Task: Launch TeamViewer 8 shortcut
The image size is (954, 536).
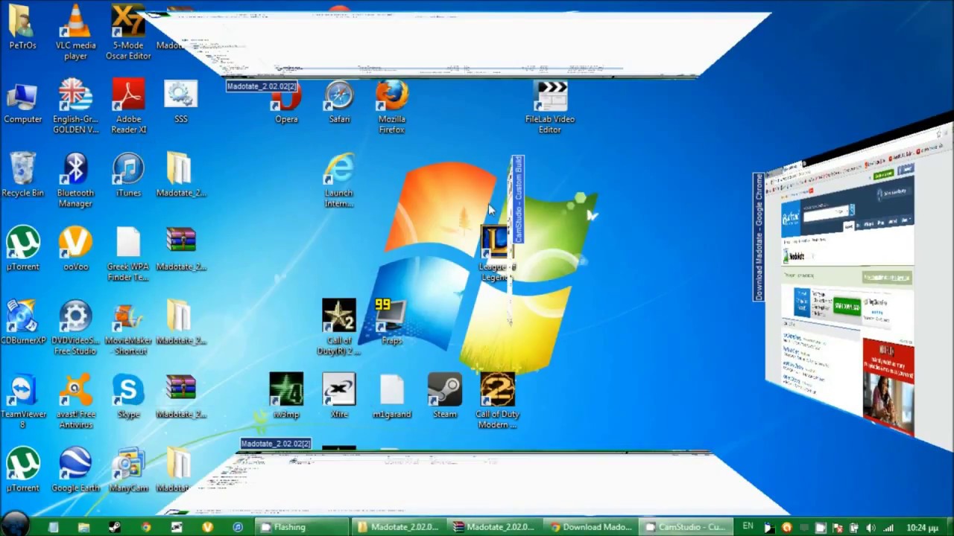Action: coord(22,401)
